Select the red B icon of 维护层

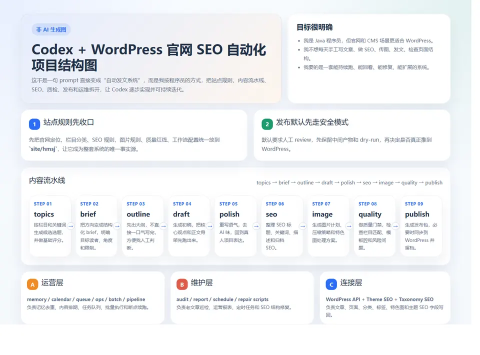coord(181,283)
